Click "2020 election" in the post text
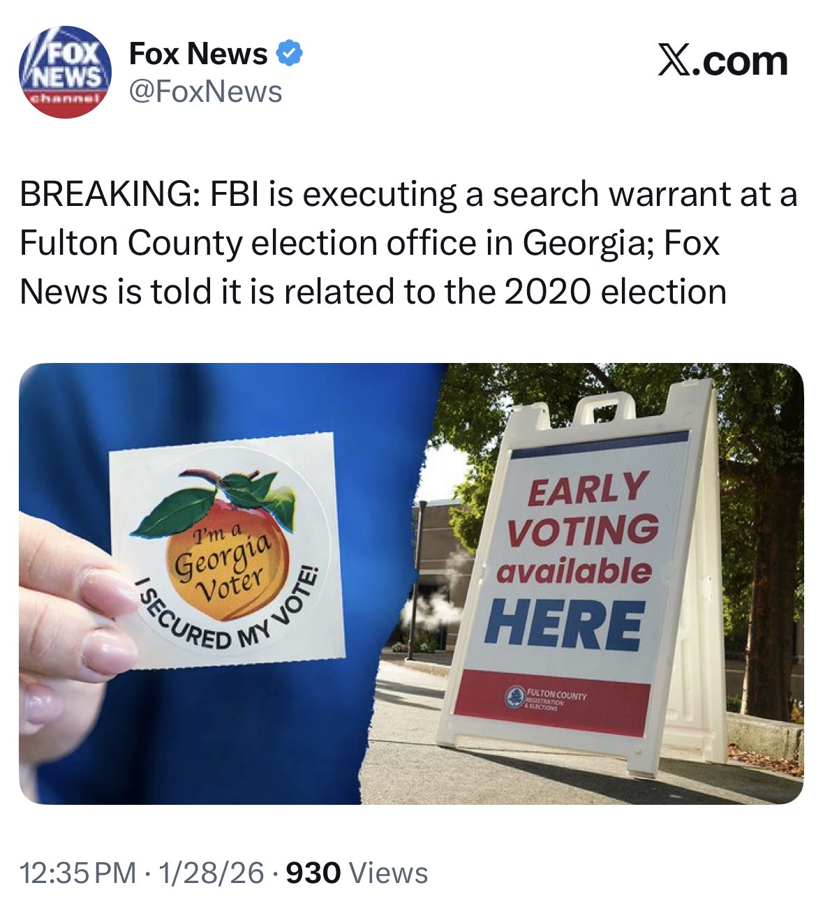 tap(615, 291)
